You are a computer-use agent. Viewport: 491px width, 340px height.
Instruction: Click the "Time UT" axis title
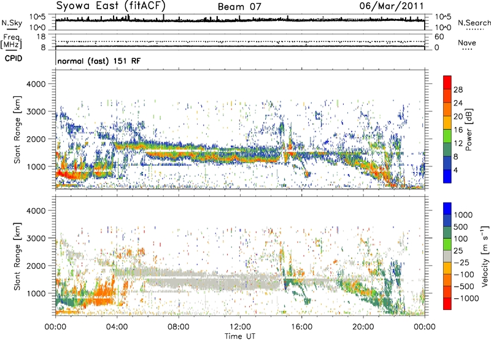point(240,336)
